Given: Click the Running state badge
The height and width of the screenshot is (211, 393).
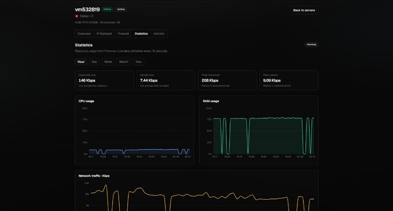Looking at the screenshot, I should pyautogui.click(x=311, y=44).
